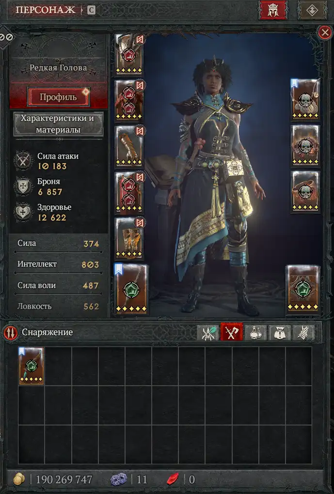Click the sort inventory arrows icon
Screen dimensions: 334x494
coord(10,333)
